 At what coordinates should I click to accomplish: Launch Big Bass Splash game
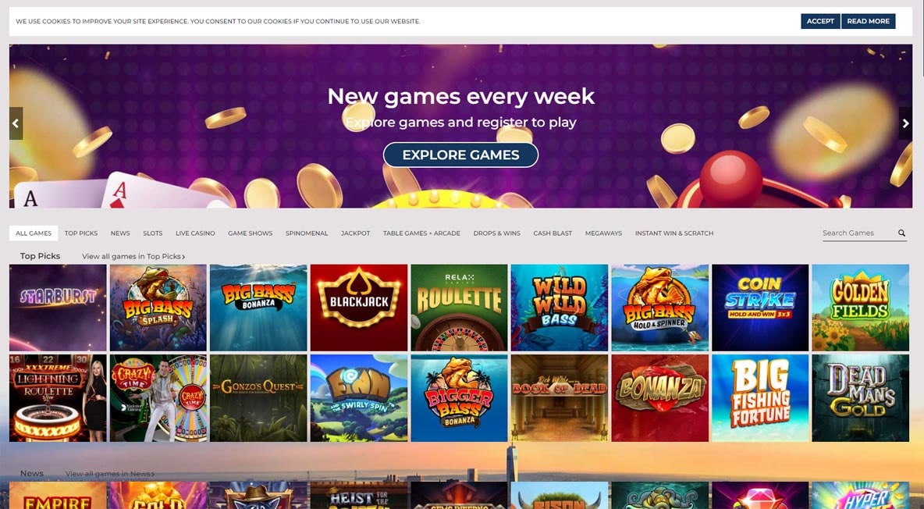[158, 308]
